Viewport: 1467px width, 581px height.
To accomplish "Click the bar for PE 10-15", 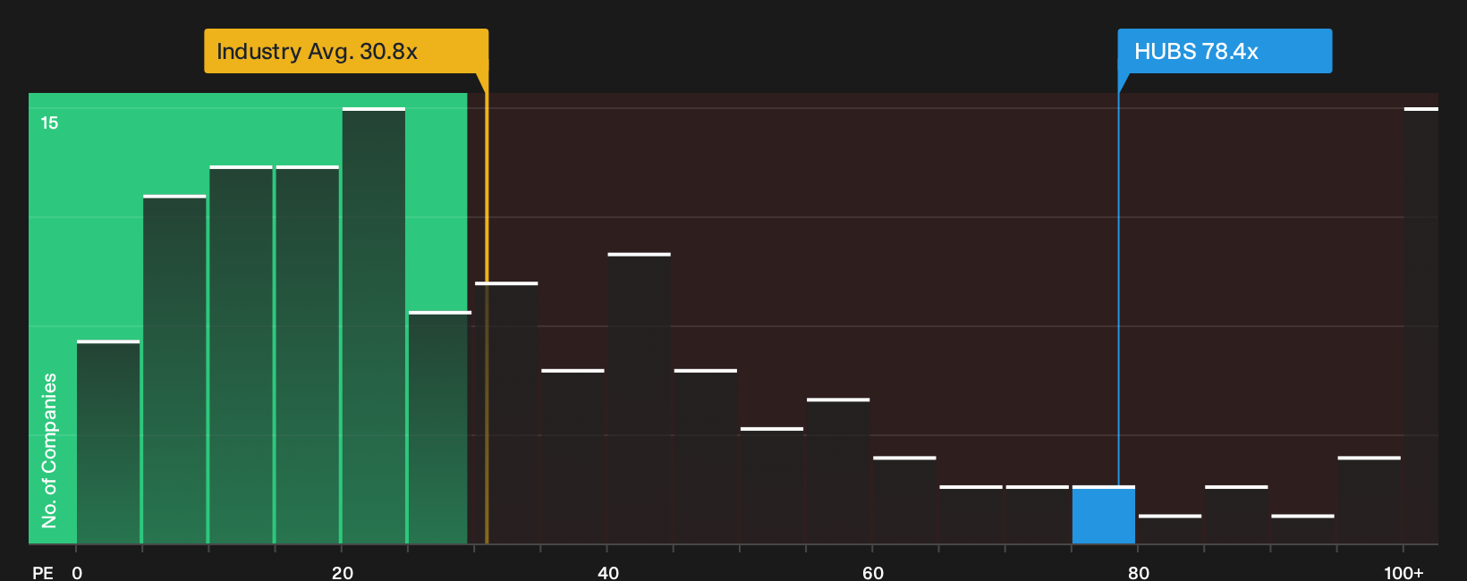I will (x=242, y=354).
